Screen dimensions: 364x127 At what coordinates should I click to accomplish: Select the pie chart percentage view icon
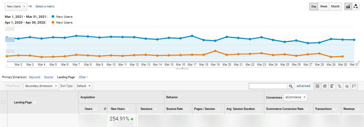pos(325,86)
